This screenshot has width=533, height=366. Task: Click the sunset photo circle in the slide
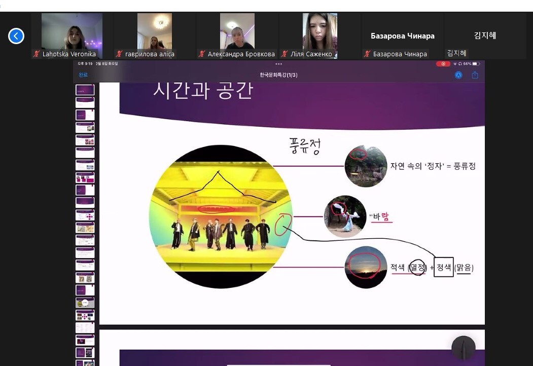[x=366, y=267]
